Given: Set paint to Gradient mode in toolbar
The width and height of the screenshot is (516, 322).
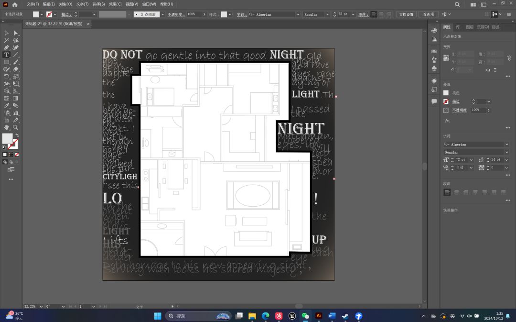Looking at the screenshot, I should [11, 154].
